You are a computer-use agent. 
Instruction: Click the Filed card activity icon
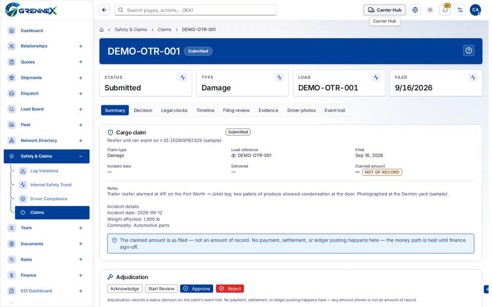(473, 77)
